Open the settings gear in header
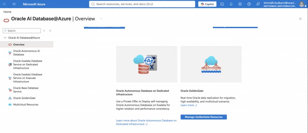 point(240,4)
